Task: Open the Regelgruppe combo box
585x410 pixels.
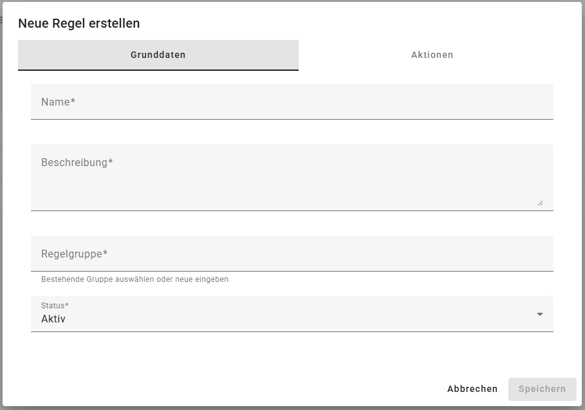Action: [292, 254]
